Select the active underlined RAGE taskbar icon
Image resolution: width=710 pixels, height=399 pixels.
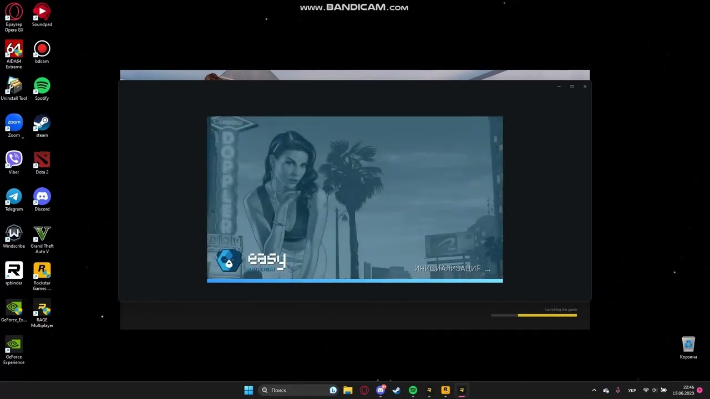[x=461, y=390]
